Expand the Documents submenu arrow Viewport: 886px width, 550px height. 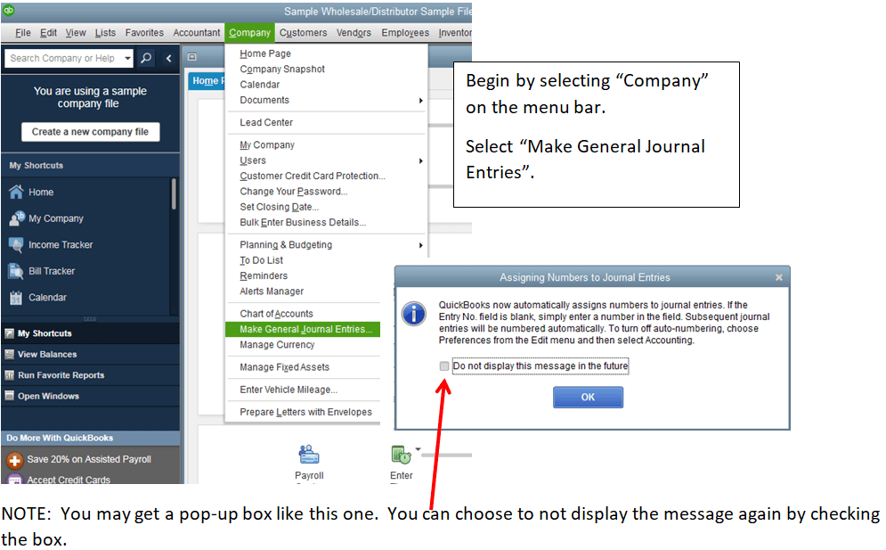pos(420,100)
